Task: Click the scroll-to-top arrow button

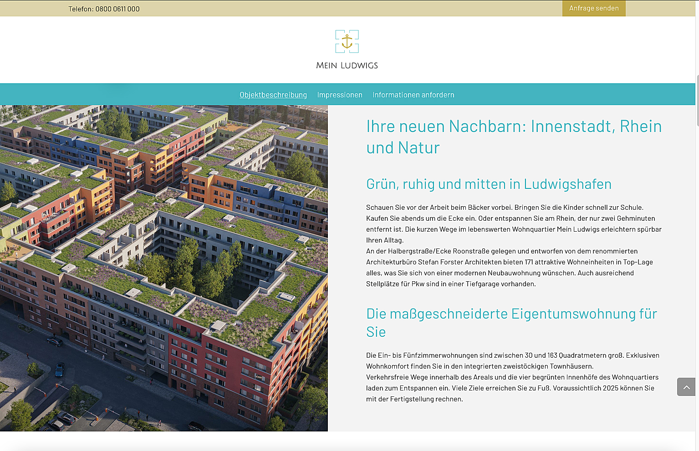Action: pyautogui.click(x=686, y=387)
